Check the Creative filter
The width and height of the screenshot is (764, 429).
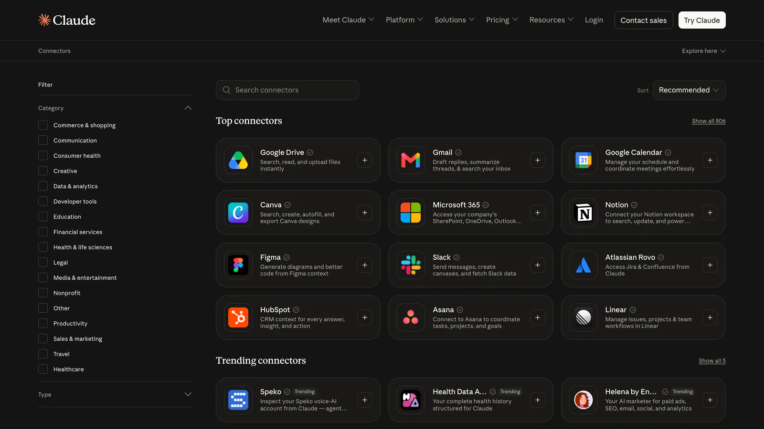(43, 171)
